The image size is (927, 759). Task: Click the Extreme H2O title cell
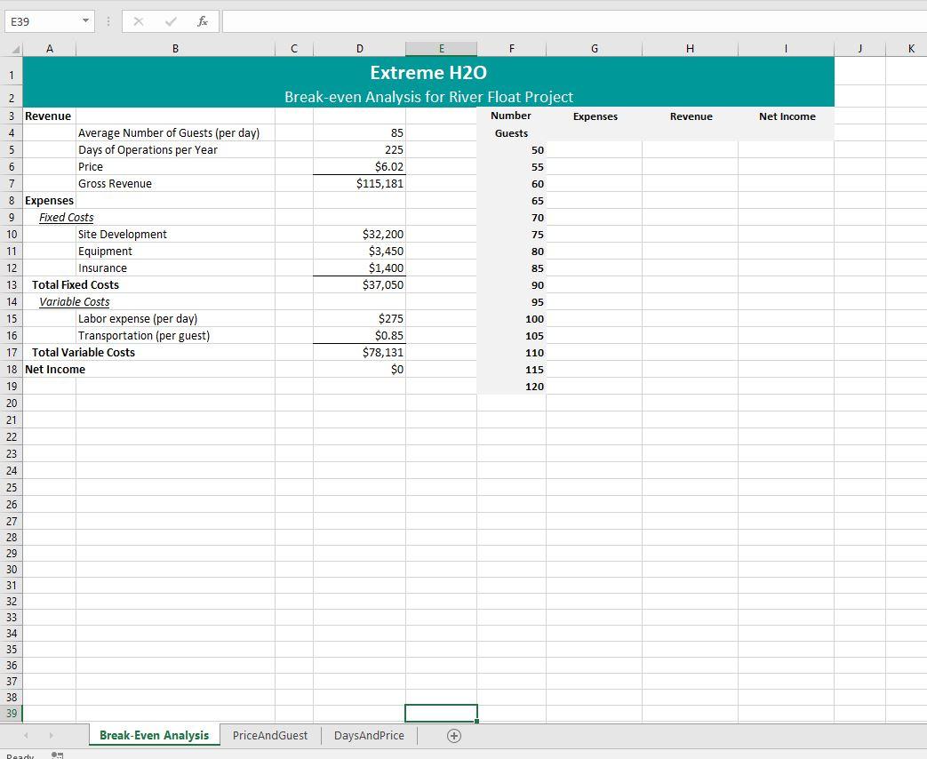tap(428, 73)
